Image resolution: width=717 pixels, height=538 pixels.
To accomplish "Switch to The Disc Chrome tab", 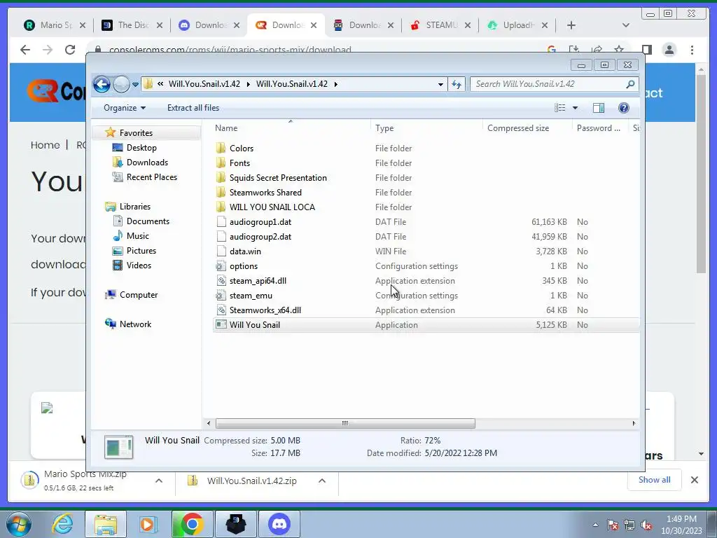I will tap(132, 25).
